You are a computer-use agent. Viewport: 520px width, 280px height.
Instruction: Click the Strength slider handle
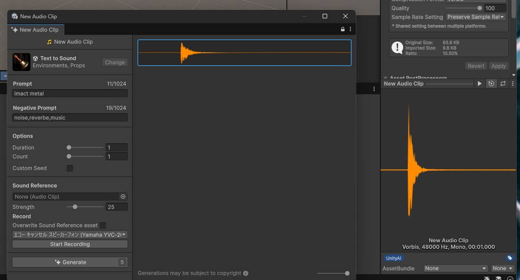click(x=75, y=207)
